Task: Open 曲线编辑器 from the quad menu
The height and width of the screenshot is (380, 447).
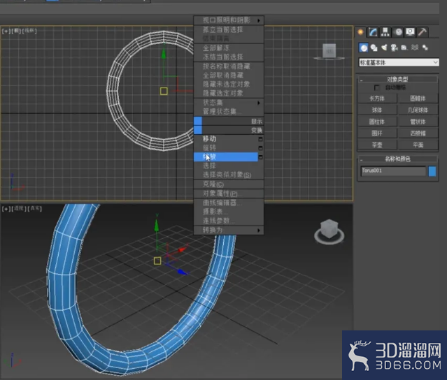Action: coord(229,203)
